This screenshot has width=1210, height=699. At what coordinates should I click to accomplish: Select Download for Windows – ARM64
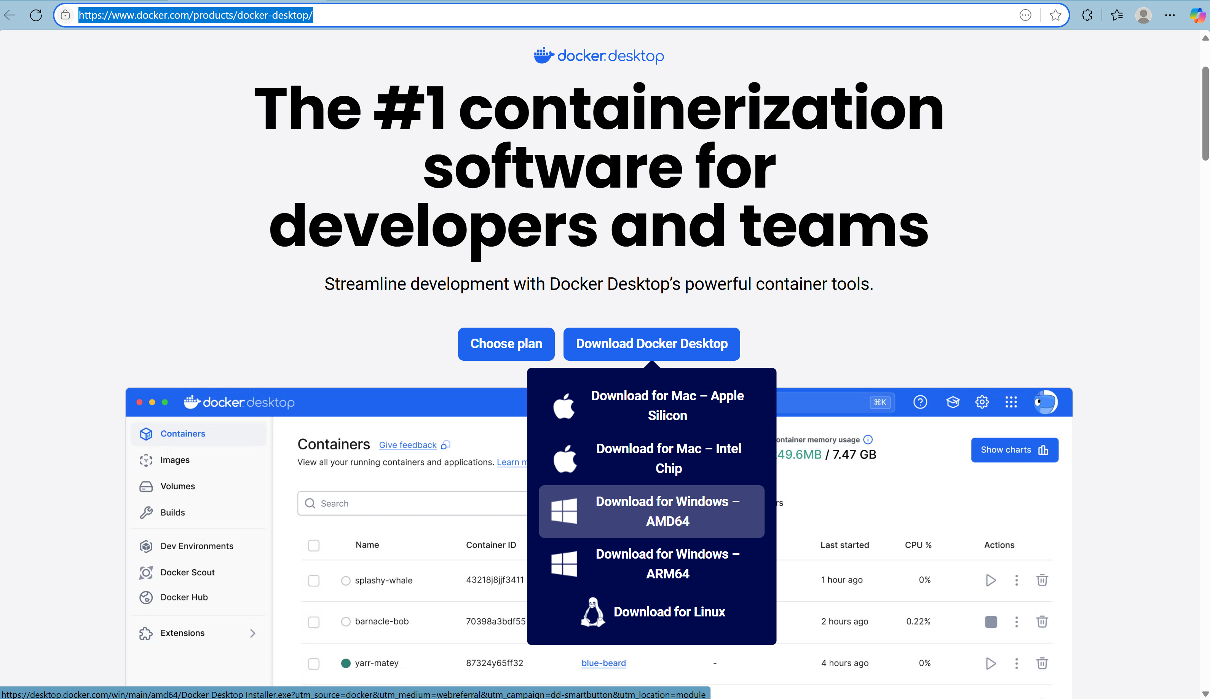pos(667,563)
